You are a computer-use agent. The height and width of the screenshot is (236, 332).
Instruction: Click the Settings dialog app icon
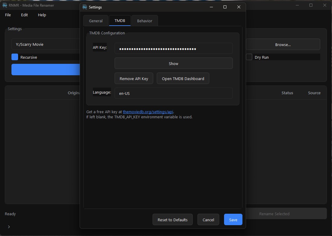point(85,7)
